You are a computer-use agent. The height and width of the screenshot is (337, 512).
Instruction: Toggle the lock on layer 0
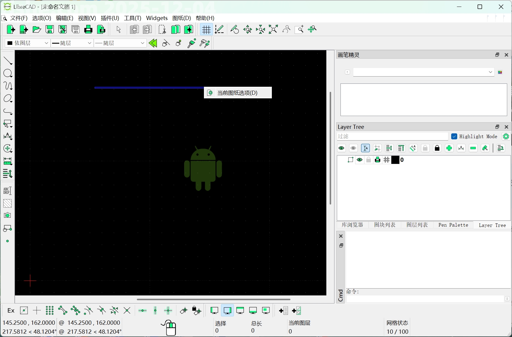pyautogui.click(x=369, y=160)
